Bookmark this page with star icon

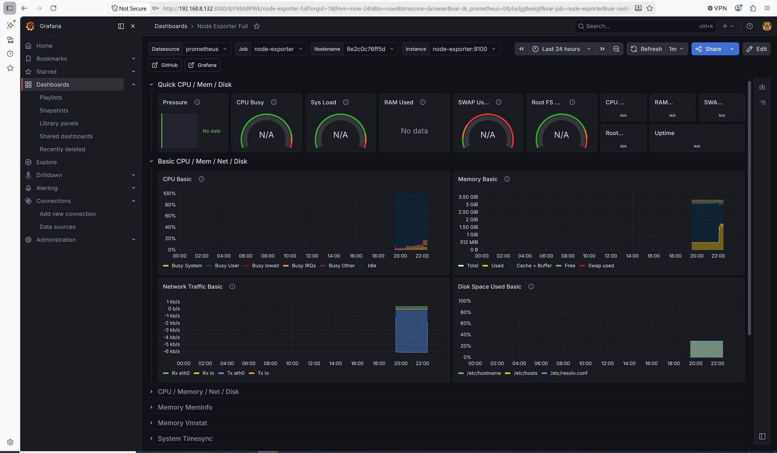[x=650, y=8]
